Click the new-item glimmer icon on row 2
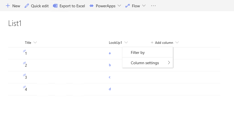Image resolution: width=234 pixels, height=132 pixels. [x=24, y=63]
